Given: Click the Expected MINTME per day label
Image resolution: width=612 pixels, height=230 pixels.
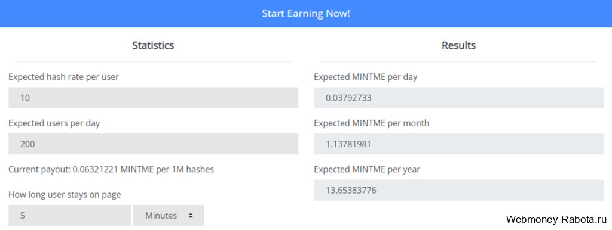Looking at the screenshot, I should (x=366, y=77).
